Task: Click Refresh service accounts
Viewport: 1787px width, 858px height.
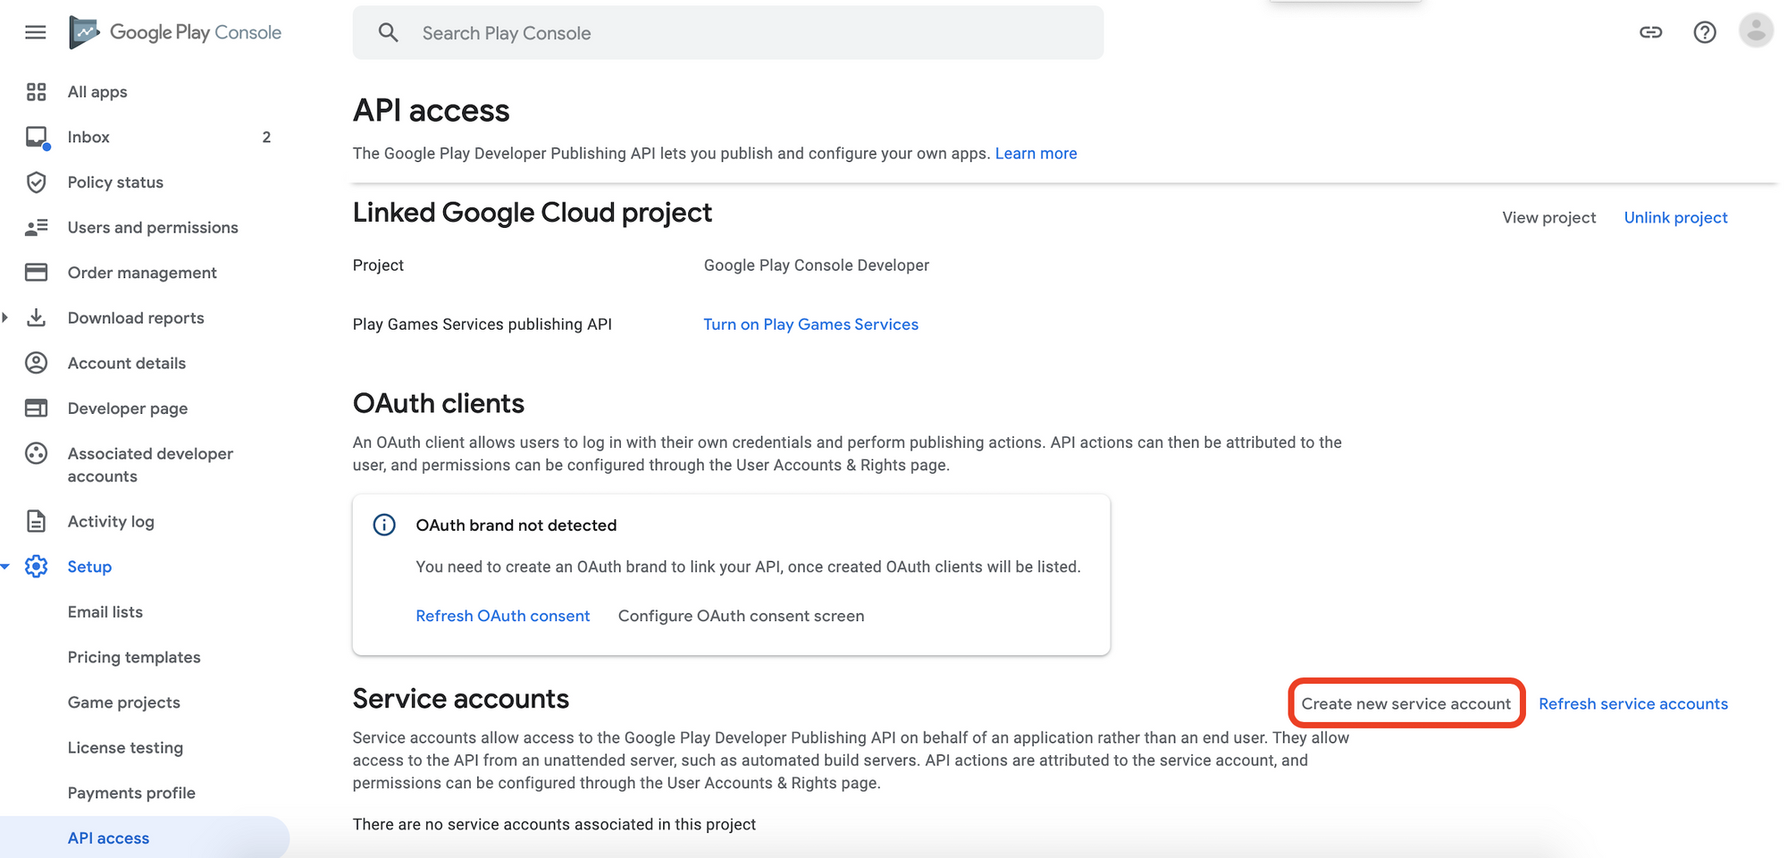Action: click(1633, 704)
